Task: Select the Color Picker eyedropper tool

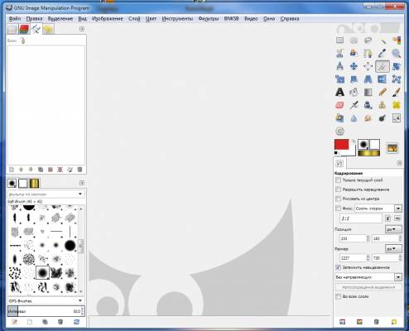Action: pyautogui.click(x=383, y=53)
